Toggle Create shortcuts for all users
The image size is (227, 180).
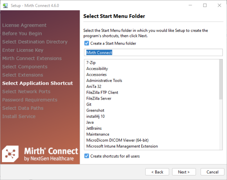coord(87,156)
